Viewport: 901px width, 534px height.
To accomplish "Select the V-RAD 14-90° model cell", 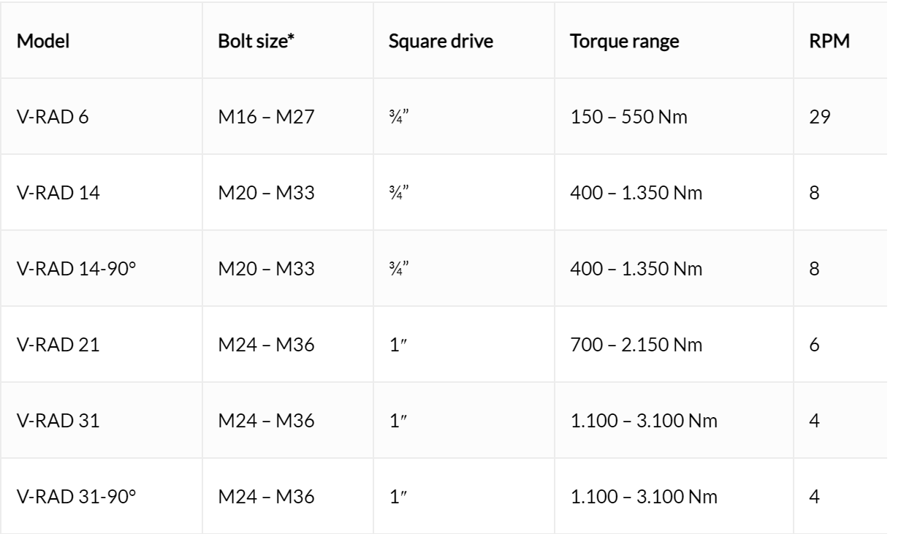I will tap(101, 267).
